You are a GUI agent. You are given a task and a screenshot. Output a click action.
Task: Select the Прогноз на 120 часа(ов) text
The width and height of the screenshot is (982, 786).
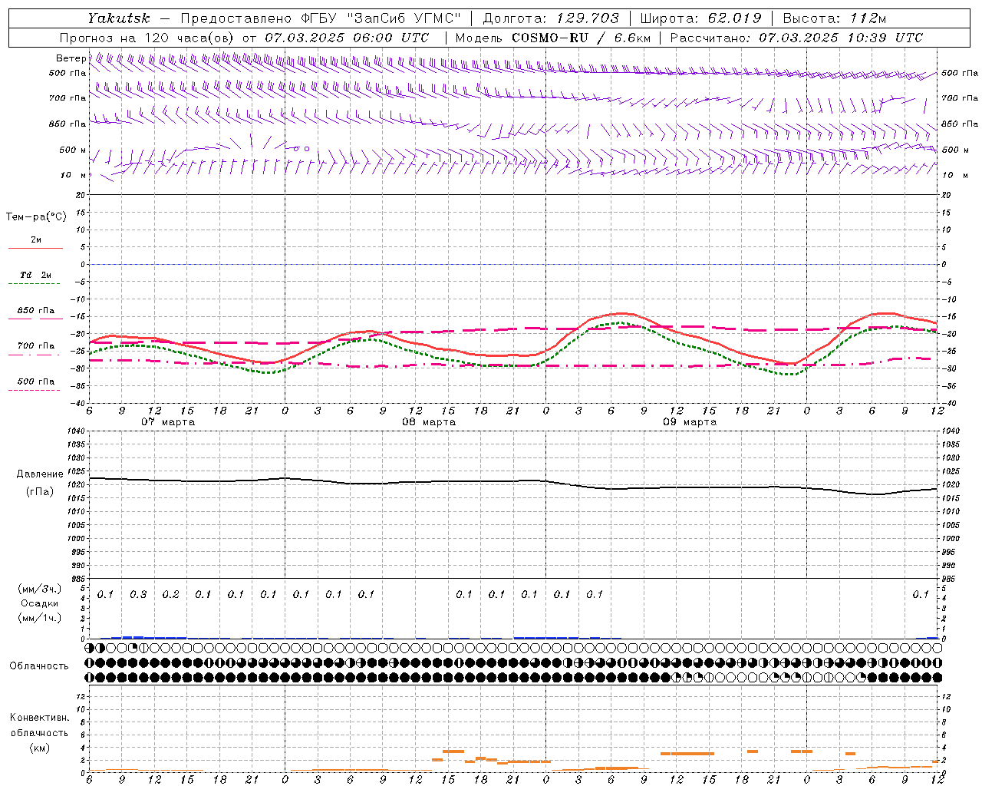pos(148,38)
